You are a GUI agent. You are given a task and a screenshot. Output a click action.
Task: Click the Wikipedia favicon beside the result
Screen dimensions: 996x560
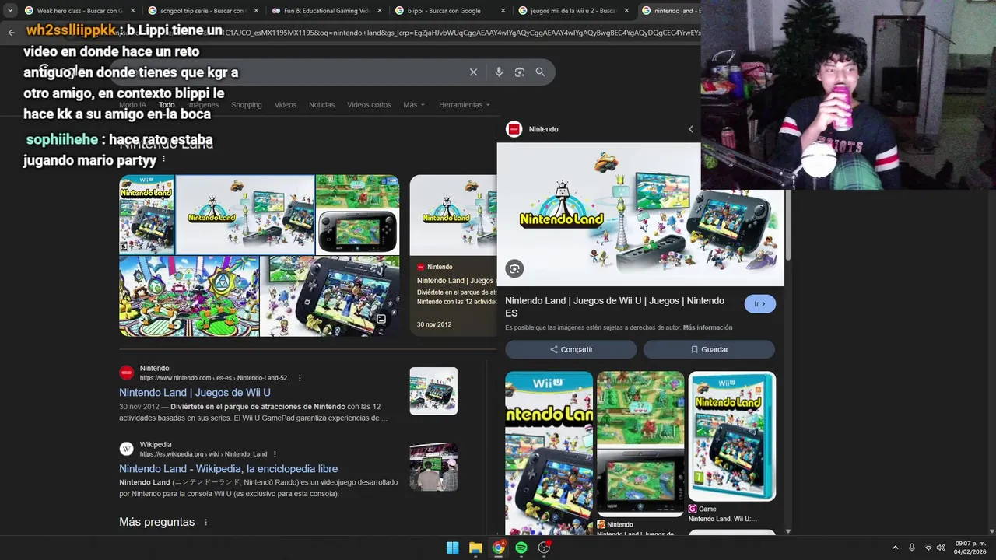click(x=126, y=449)
